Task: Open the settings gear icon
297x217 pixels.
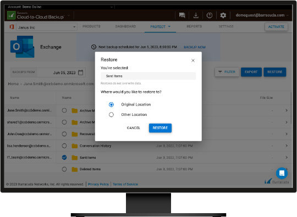Action: coord(223,15)
